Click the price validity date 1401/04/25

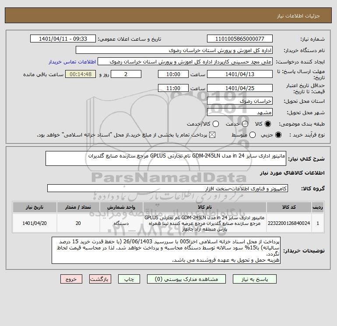coord(240,88)
